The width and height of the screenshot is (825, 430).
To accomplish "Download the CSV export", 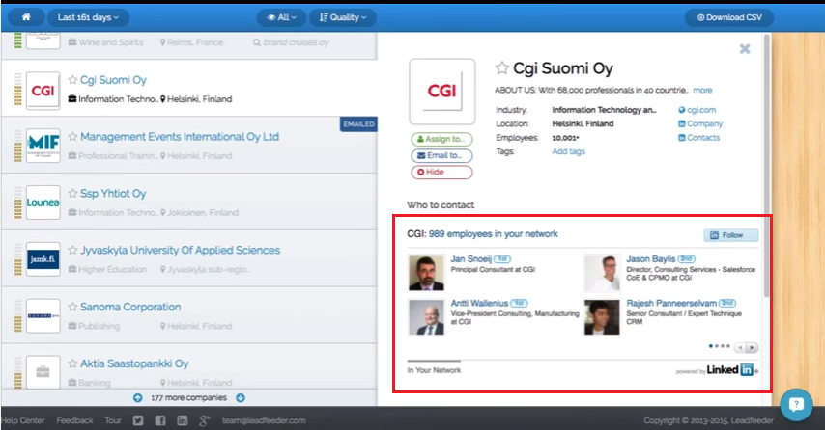I will point(729,17).
